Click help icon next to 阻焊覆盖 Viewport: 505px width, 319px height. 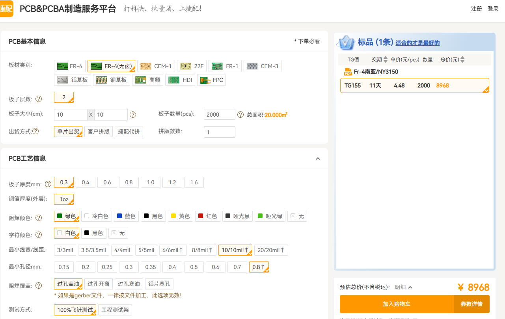tap(39, 286)
